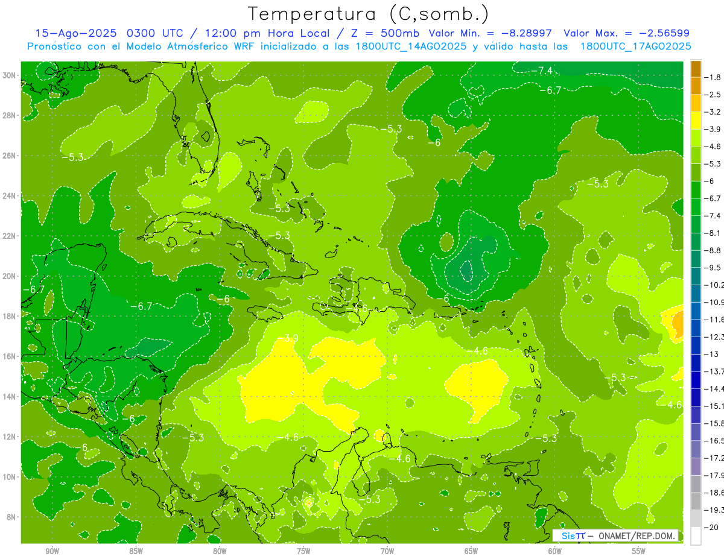Click the -20 legend value
724x559 pixels.
click(711, 527)
